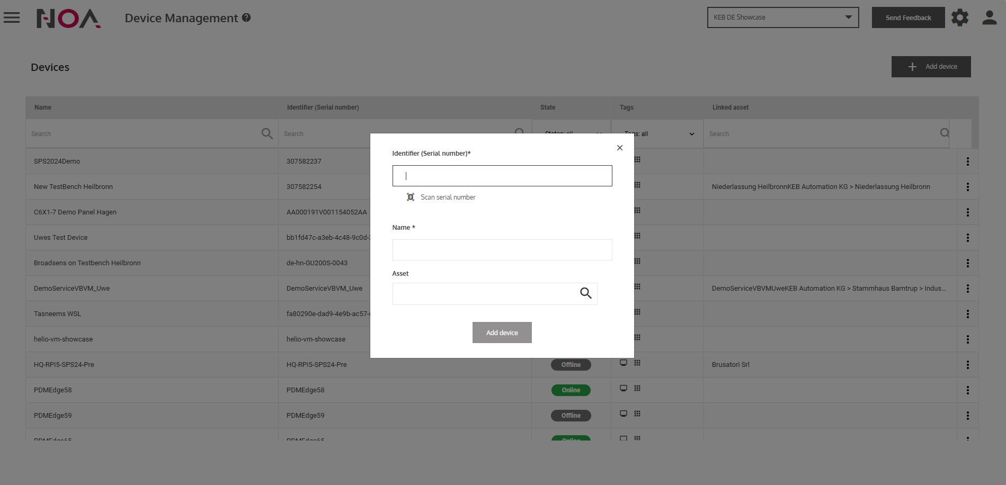
Task: Click the Name column search magnifier
Action: (267, 133)
